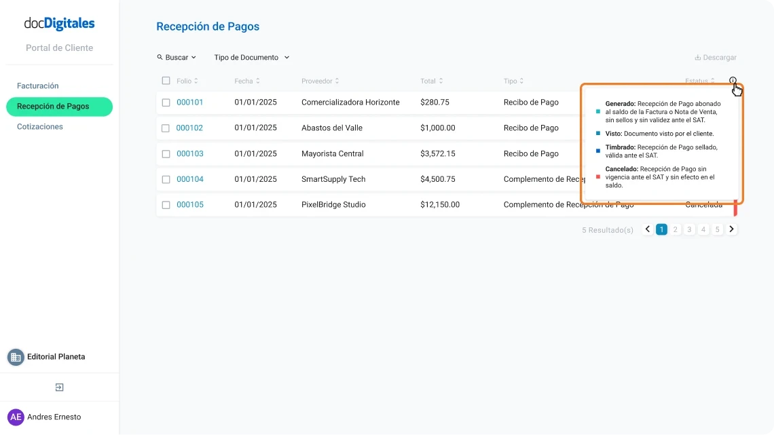Click the AE avatar for Andres Ernesto
774x435 pixels.
(15, 417)
